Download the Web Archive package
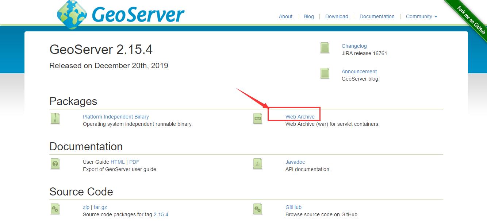Viewport: 487px width, 221px height. [x=300, y=116]
